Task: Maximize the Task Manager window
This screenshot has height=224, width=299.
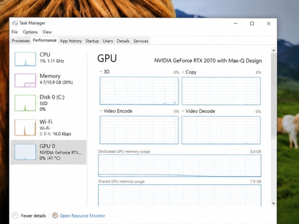Action: pyautogui.click(x=252, y=23)
